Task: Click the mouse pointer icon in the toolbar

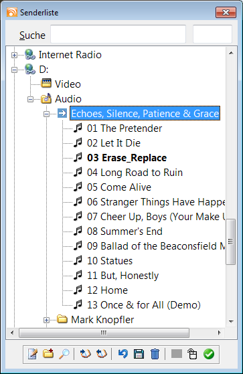Action: 192,354
